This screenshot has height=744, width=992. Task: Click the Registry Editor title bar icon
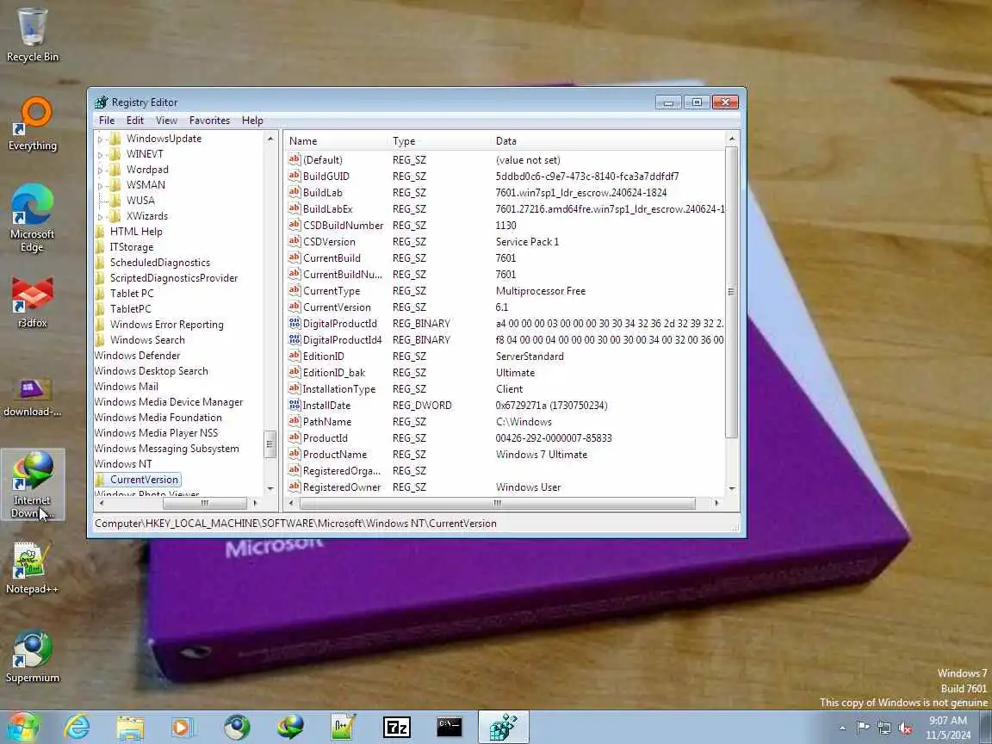[102, 102]
